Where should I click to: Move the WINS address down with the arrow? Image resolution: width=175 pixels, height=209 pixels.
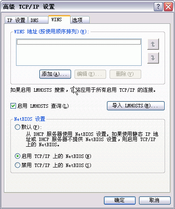[x=153, y=58]
